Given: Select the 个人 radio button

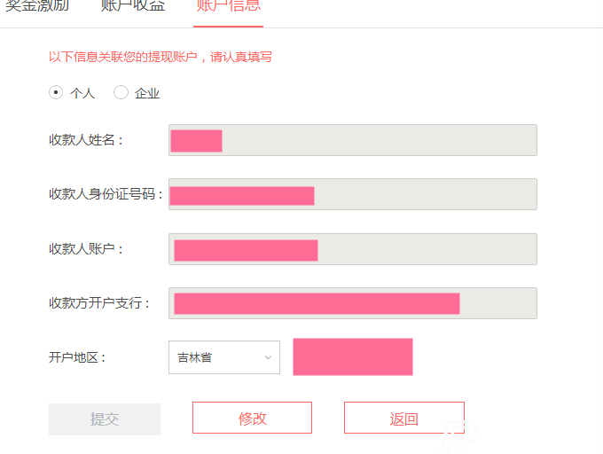Looking at the screenshot, I should tap(56, 92).
